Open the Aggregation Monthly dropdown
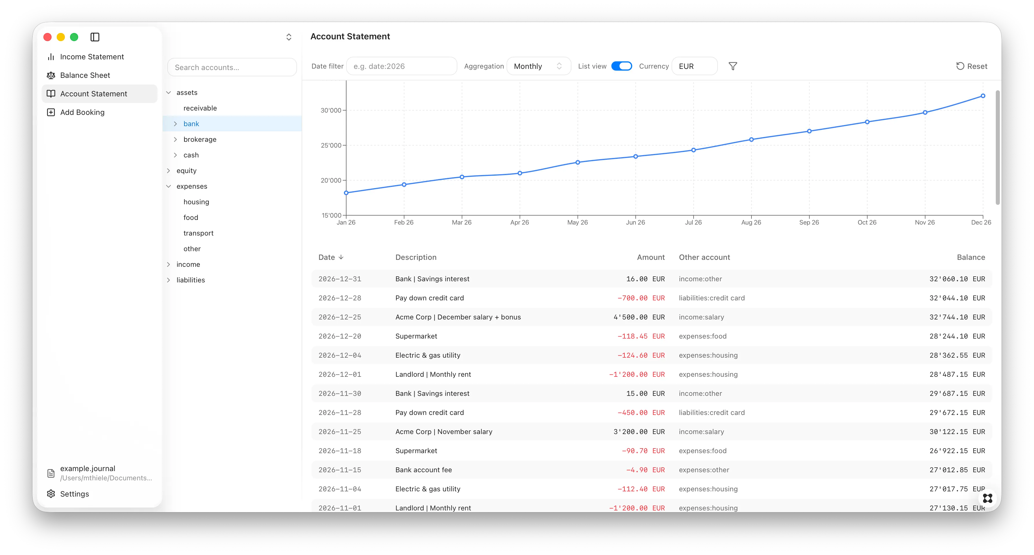1034x555 pixels. (538, 66)
